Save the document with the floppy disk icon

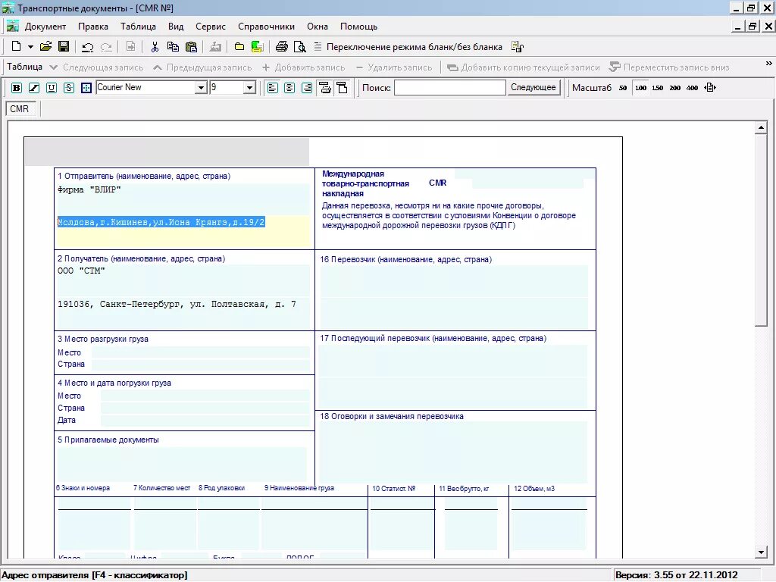point(64,46)
